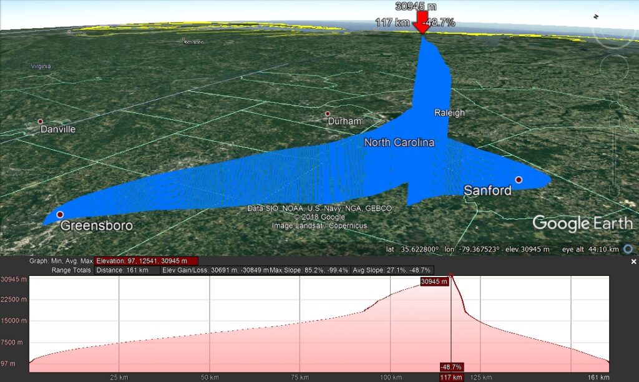Click the Avg Slope statistic
Viewport: 639px width, 382px height.
[392, 270]
